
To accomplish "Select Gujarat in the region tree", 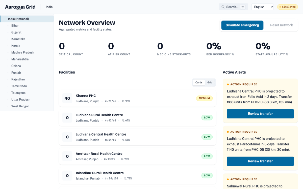I will pyautogui.click(x=27, y=32).
